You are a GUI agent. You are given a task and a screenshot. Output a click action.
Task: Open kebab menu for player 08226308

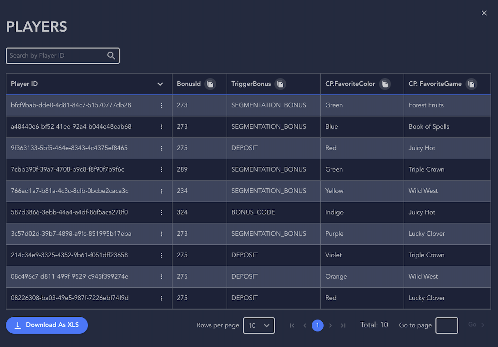(161, 298)
